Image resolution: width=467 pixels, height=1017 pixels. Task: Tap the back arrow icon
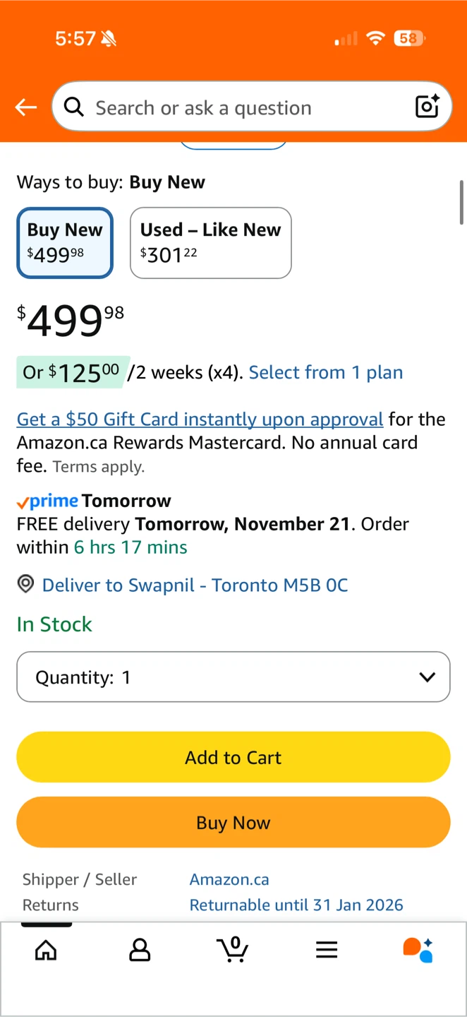click(26, 107)
